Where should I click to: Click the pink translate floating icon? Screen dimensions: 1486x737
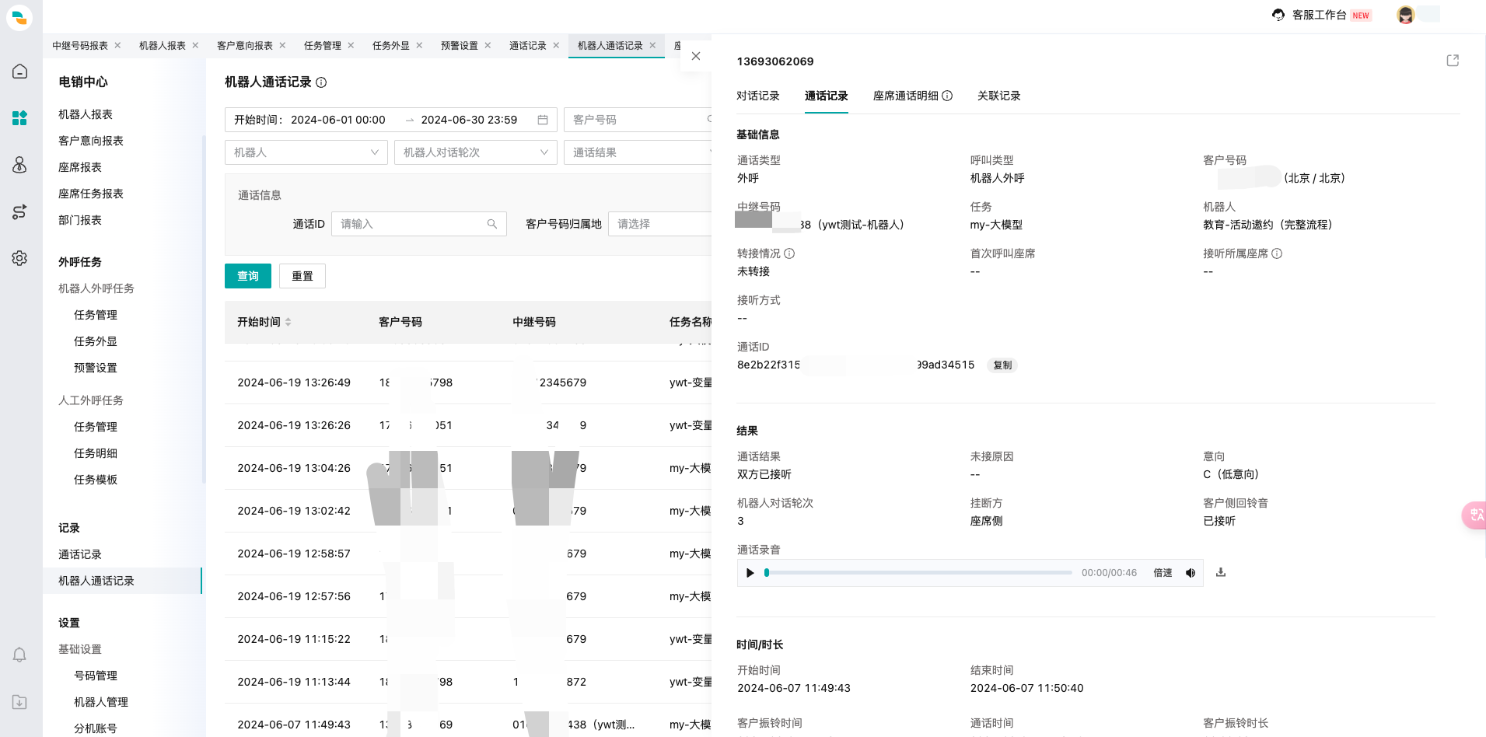coord(1474,515)
